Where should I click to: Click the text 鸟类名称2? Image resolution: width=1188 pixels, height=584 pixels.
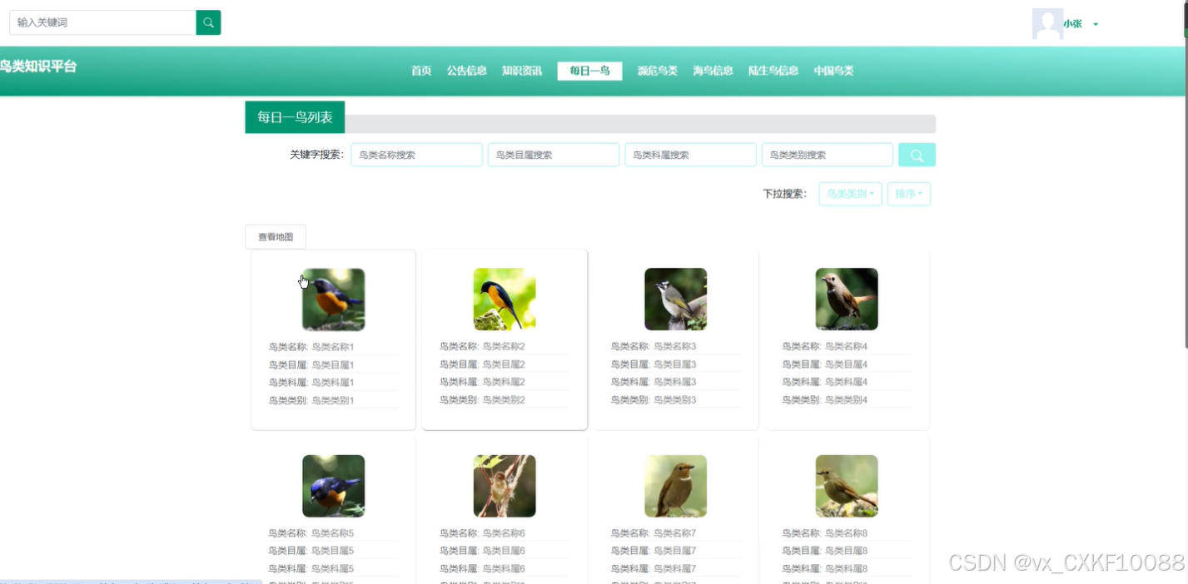click(x=505, y=346)
